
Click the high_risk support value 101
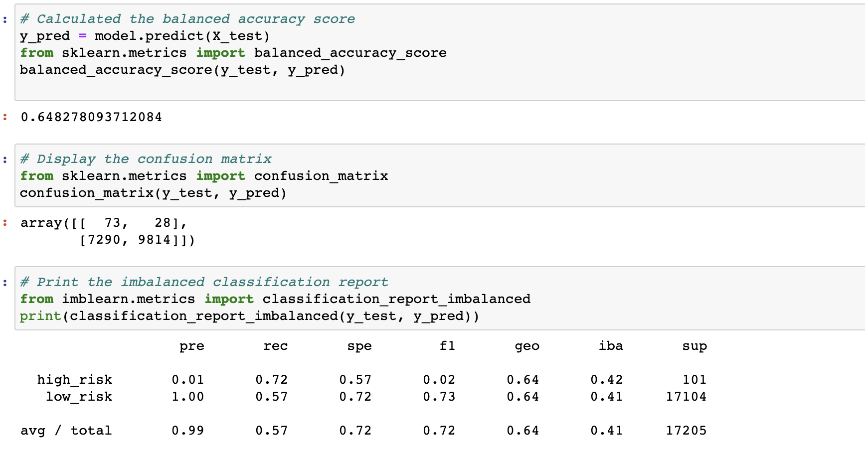click(x=694, y=380)
